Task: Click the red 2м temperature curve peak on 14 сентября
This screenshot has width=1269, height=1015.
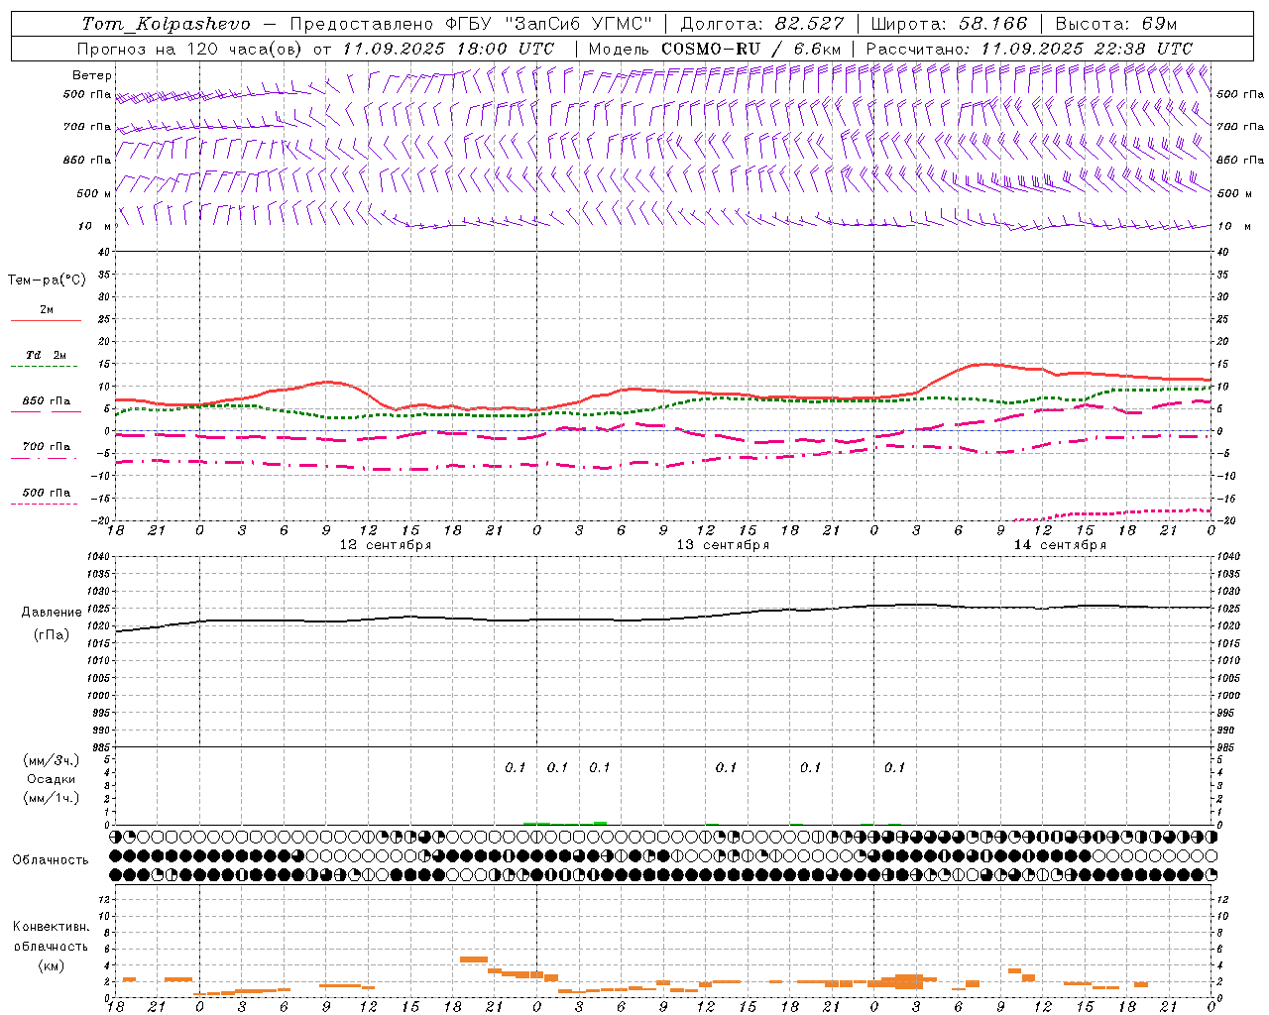Action: click(x=983, y=365)
